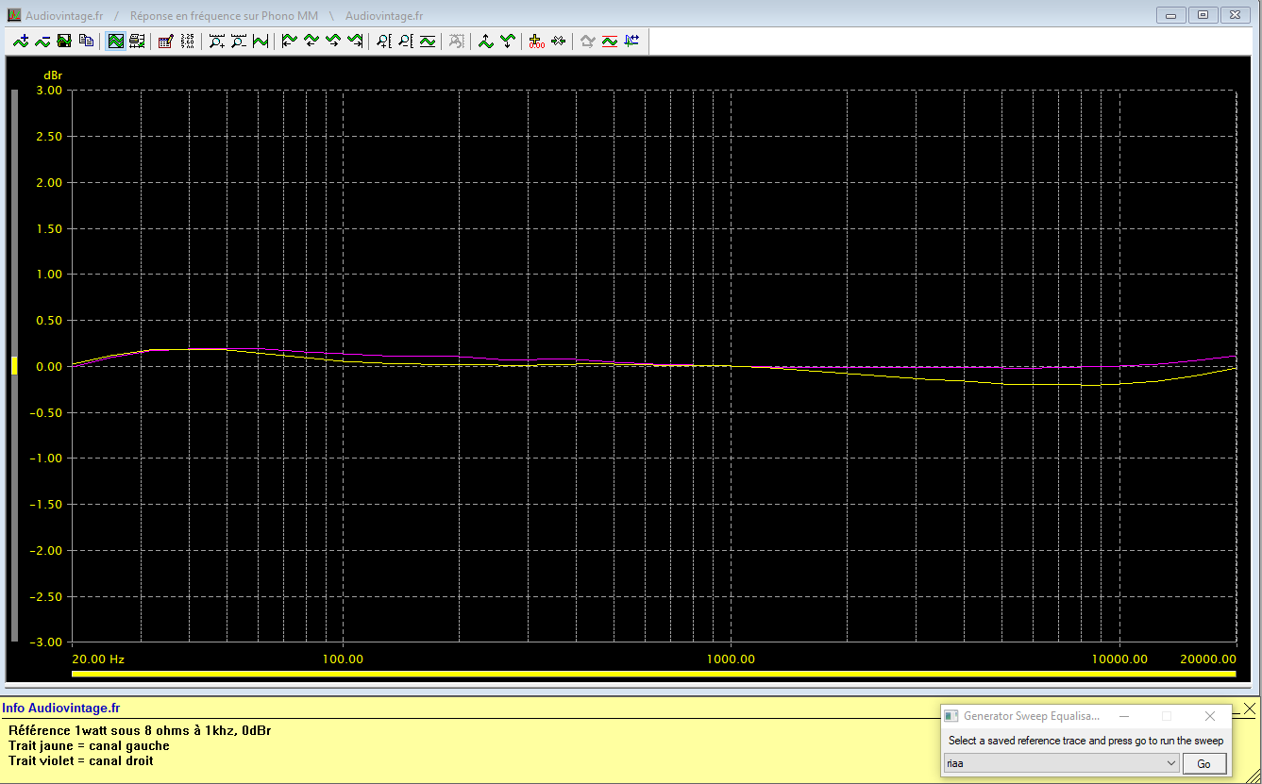Screen dimensions: 1262x784
Task: Click the yellow plus cursor icon with 0.00
Action: pos(536,41)
